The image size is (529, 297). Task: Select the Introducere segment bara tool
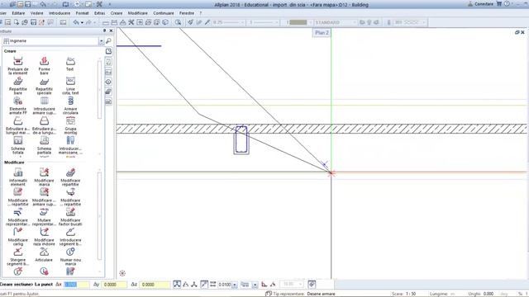point(70,237)
